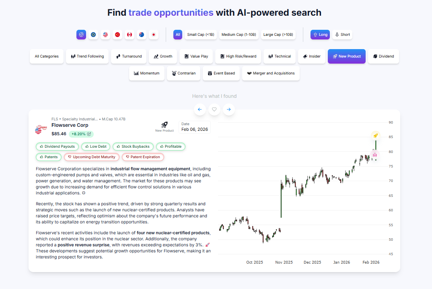Open the Date field showing Feb 06, 2026

[195, 127]
